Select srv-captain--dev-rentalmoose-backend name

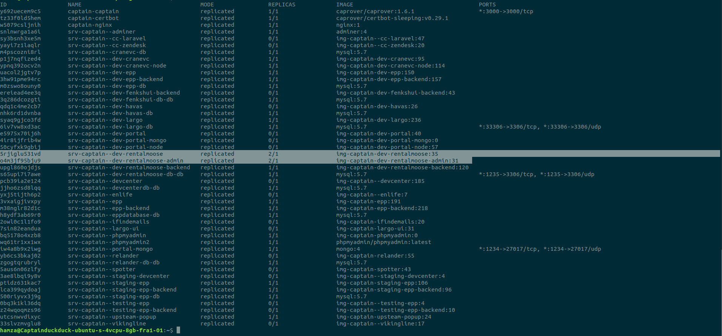[129, 167]
